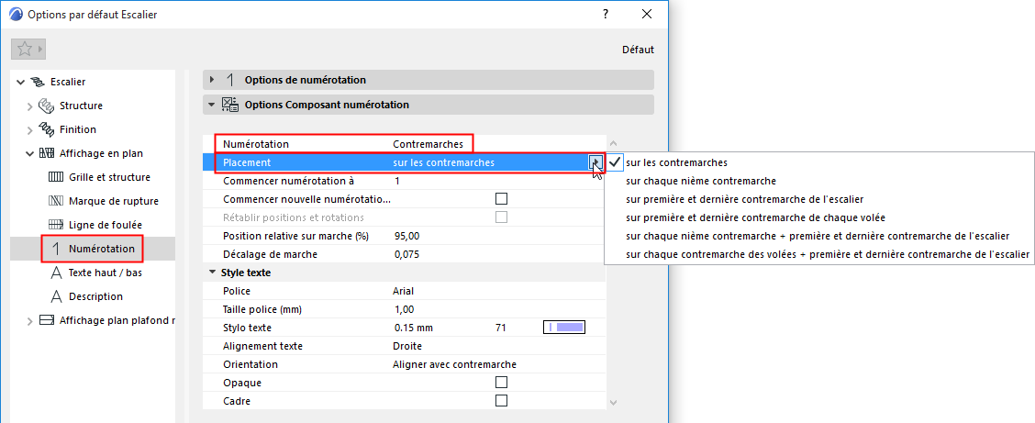The image size is (1035, 423).
Task: Toggle the Opaque checkbox
Action: tap(501, 382)
